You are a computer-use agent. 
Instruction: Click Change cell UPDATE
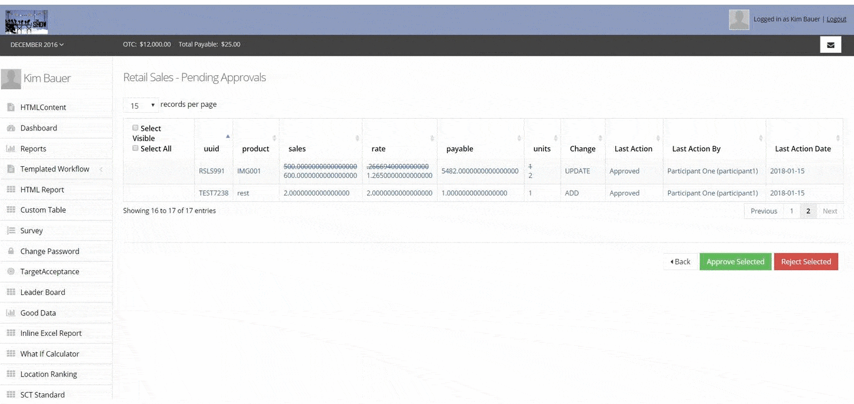578,171
